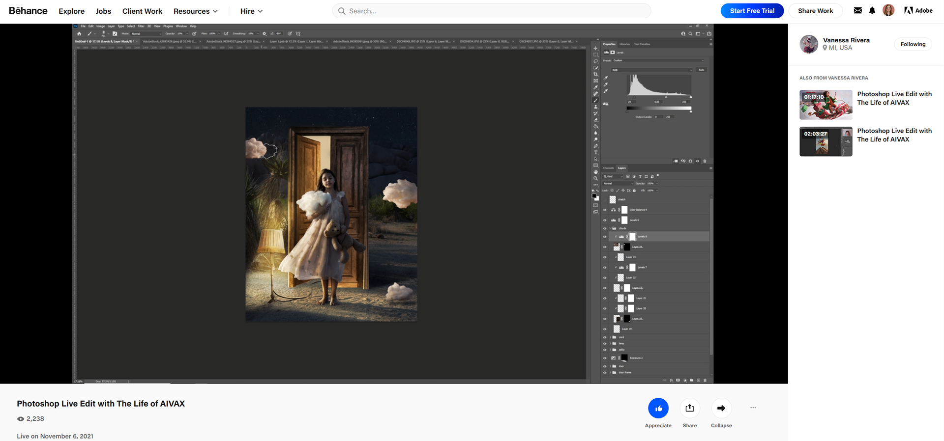Click the Appreciate thumbs-up button
This screenshot has height=441, width=944.
point(658,408)
